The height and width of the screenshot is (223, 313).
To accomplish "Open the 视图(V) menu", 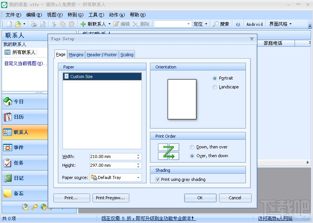I will coord(55,15).
